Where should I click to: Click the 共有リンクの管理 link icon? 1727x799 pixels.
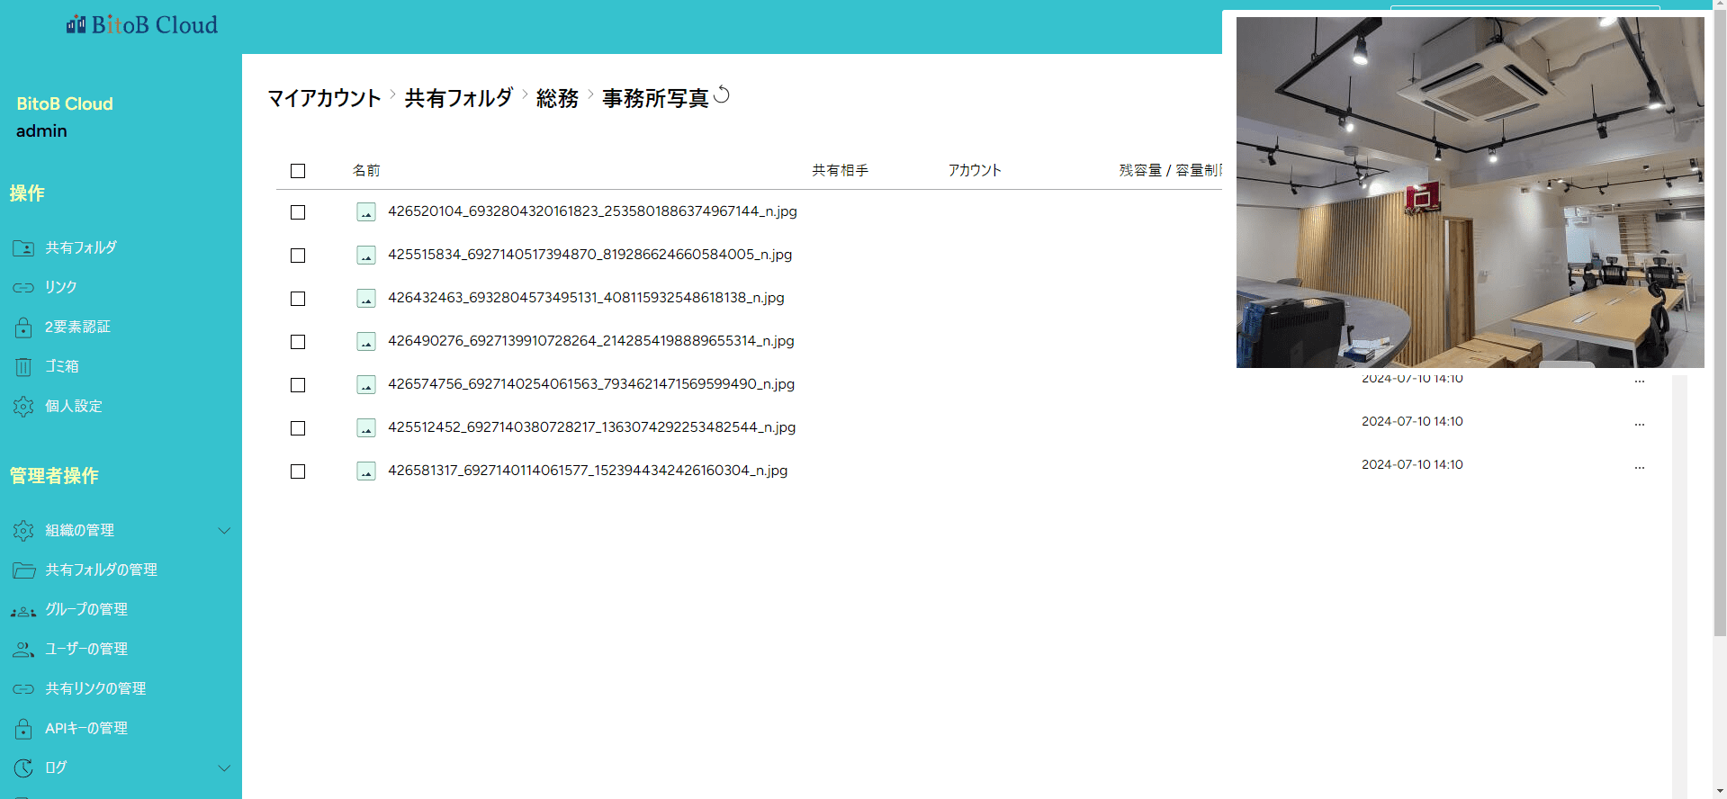pos(23,688)
